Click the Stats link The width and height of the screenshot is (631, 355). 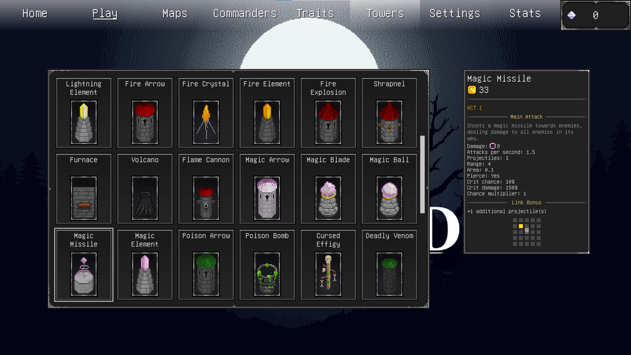tap(525, 13)
